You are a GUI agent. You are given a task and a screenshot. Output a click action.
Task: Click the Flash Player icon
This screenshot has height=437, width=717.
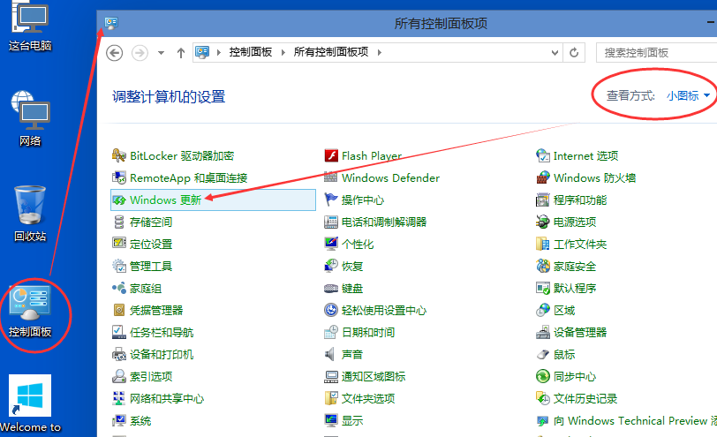[332, 156]
